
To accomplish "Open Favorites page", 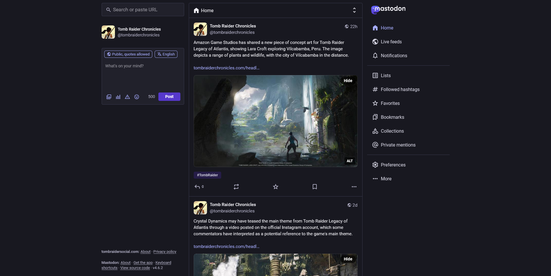I will coord(386,103).
